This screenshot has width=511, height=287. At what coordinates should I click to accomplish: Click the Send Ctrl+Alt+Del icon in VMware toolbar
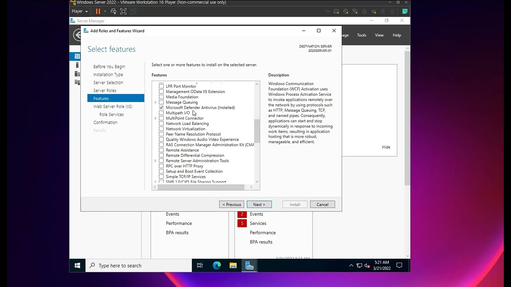(x=113, y=12)
